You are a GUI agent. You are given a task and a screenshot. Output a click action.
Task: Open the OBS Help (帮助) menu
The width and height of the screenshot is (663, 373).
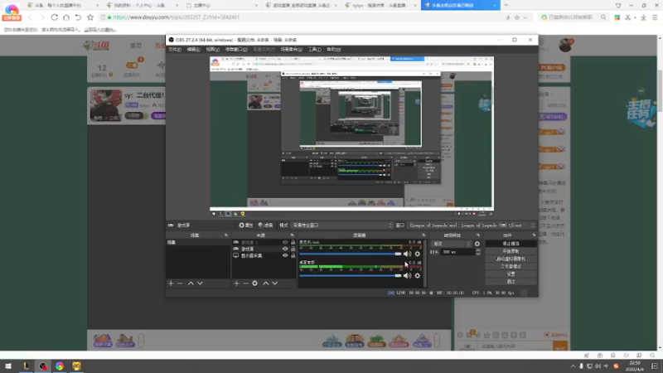point(333,50)
